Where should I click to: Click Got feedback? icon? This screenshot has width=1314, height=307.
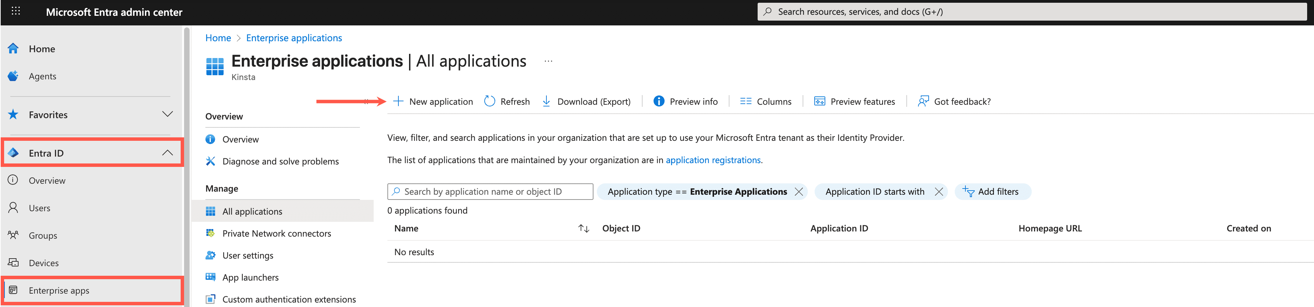(923, 102)
